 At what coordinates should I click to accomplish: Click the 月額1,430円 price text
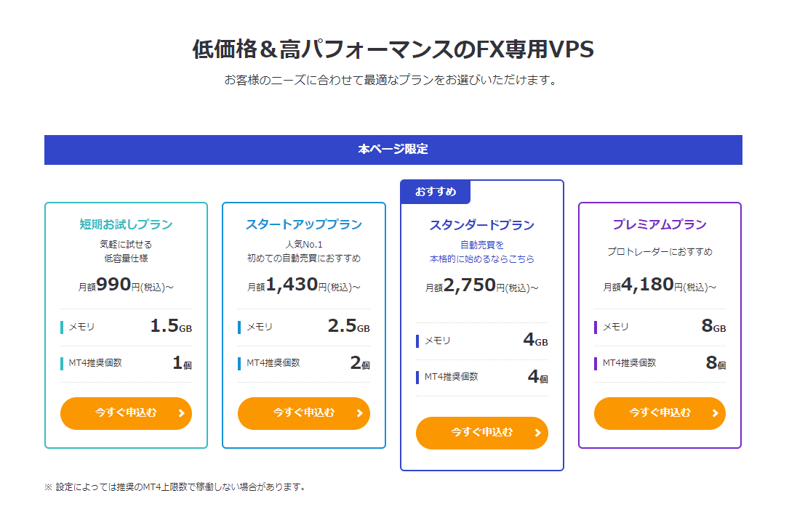[304, 285]
